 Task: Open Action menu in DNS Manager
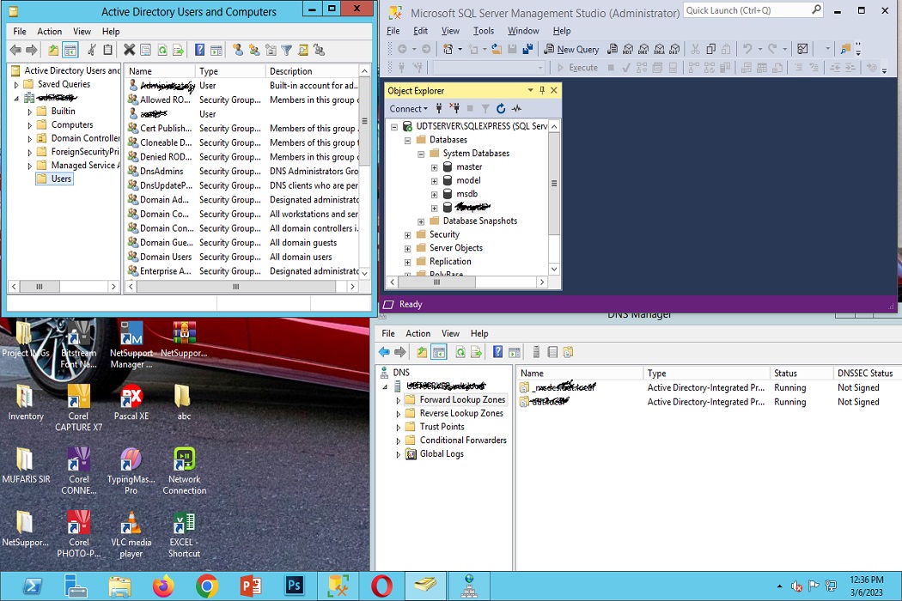point(417,333)
